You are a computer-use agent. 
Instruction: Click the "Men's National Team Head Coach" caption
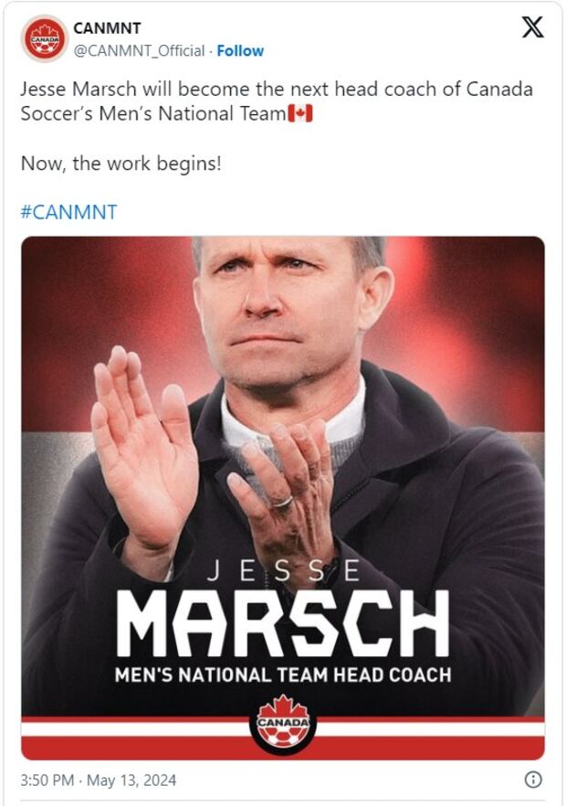pyautogui.click(x=283, y=676)
